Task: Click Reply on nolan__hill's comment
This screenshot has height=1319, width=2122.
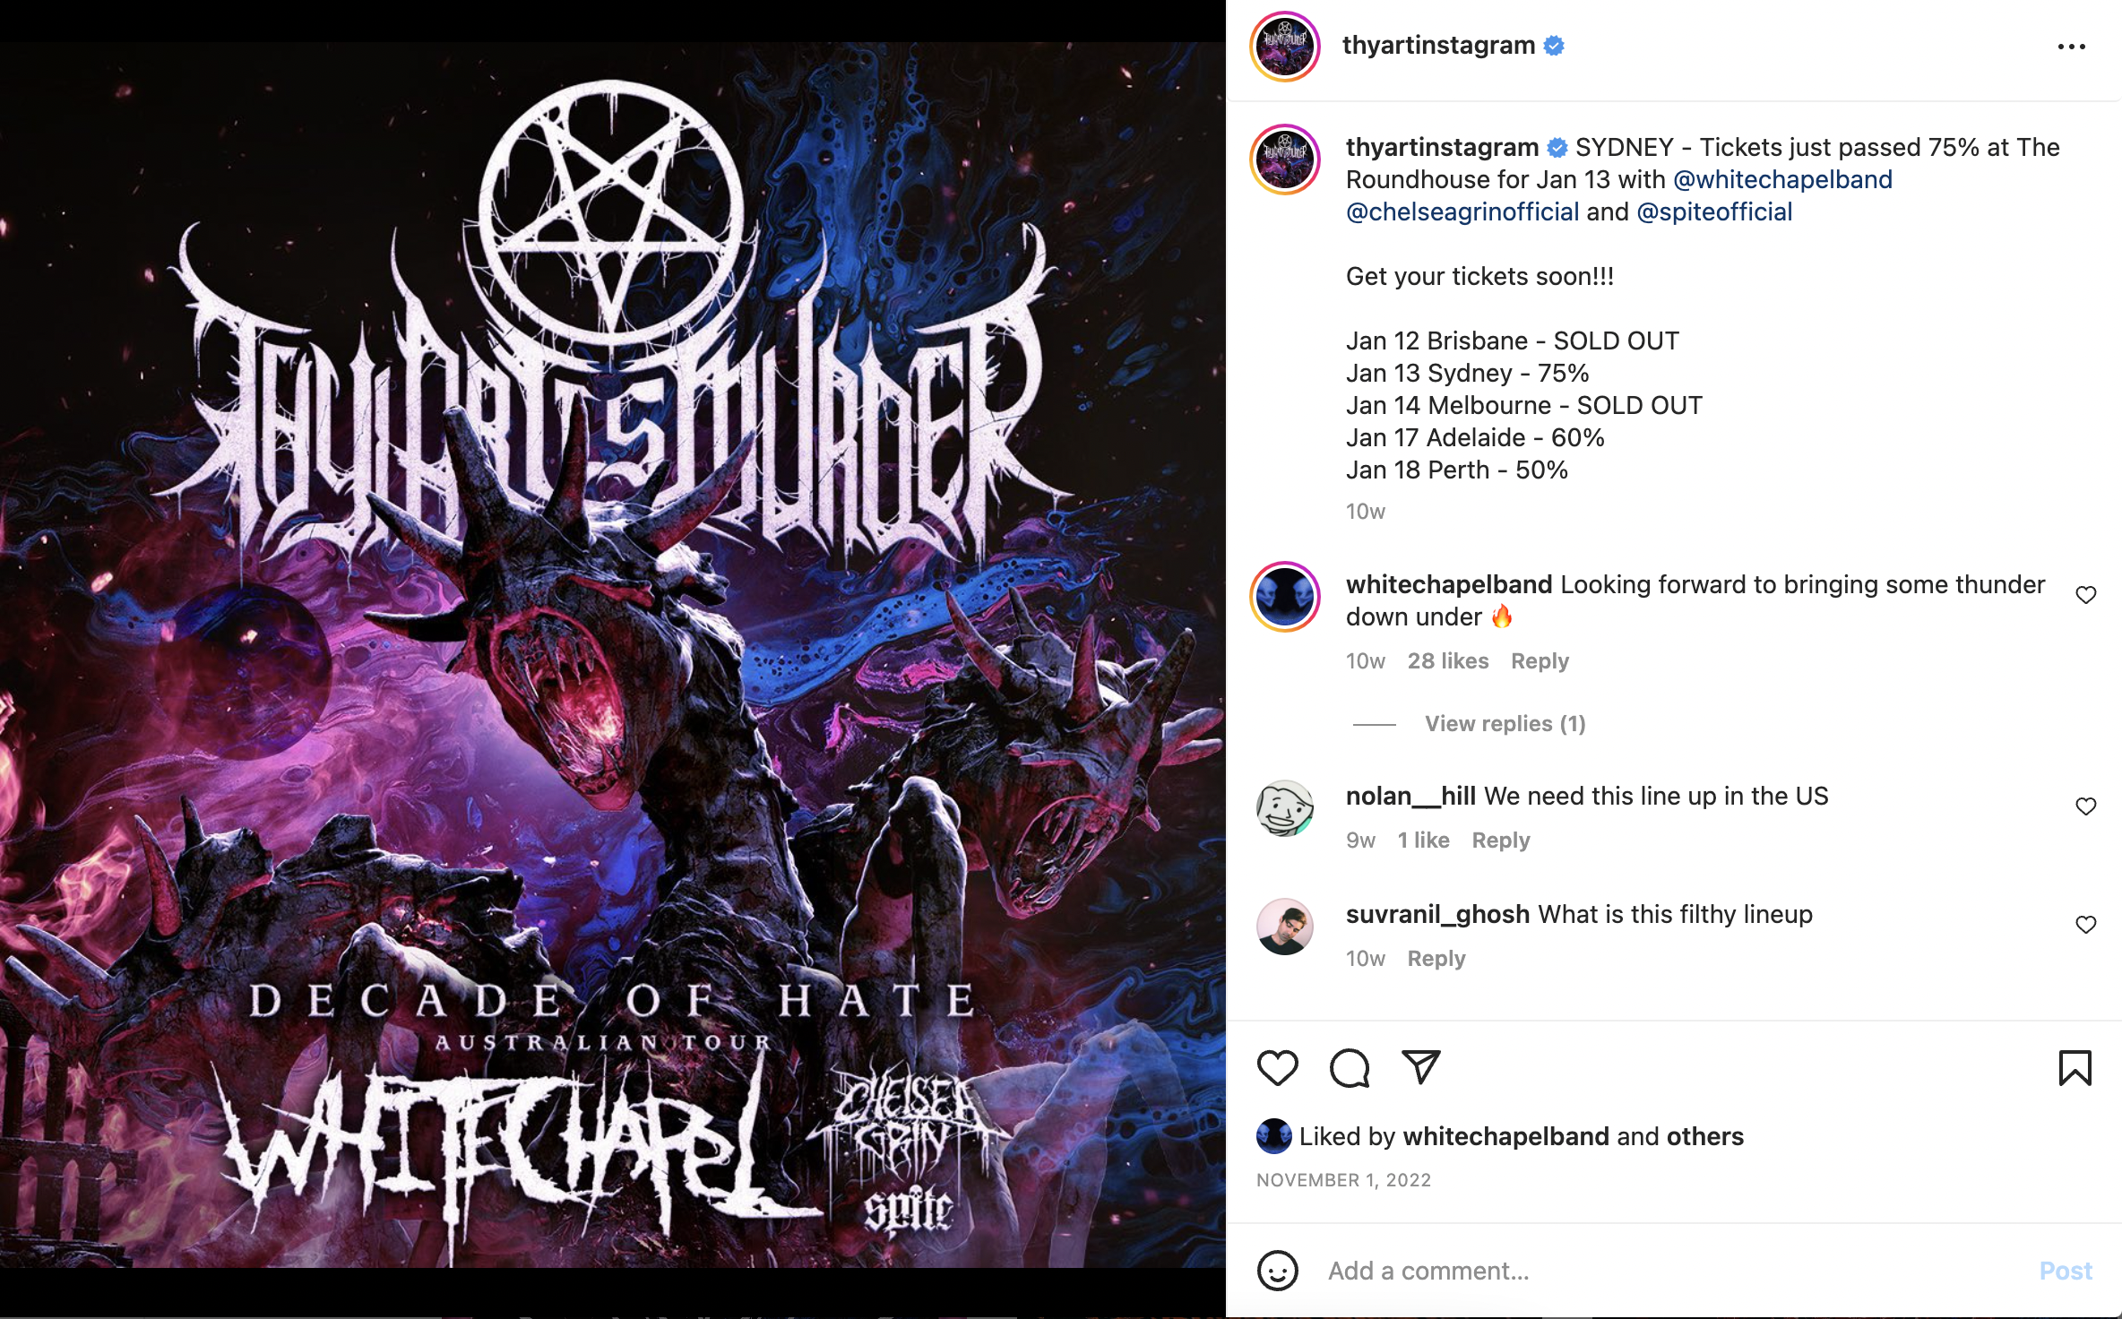Action: point(1501,841)
